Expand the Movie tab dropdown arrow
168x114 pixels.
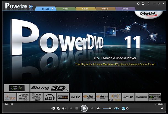click(x=53, y=8)
